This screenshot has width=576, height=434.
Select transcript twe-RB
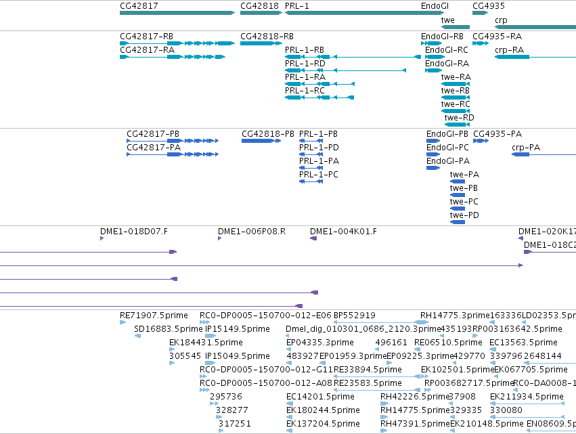456,97
